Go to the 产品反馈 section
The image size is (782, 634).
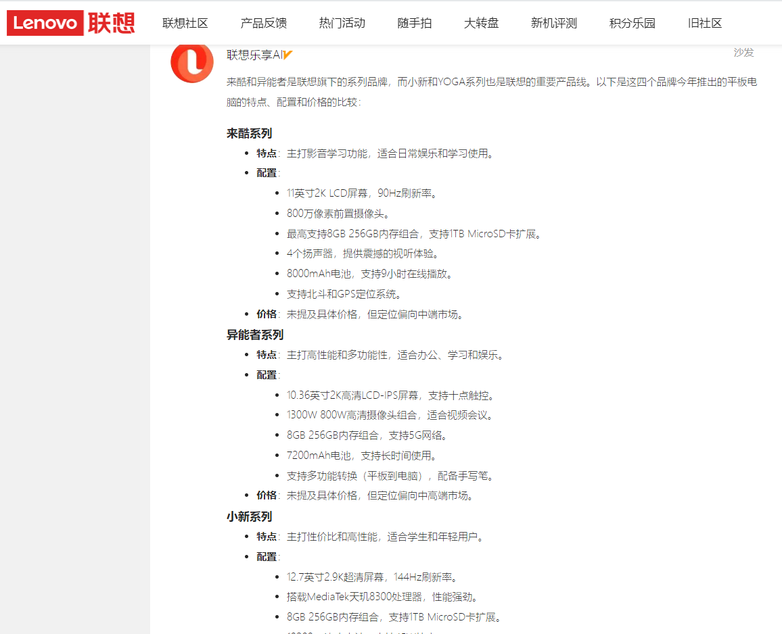tap(264, 23)
